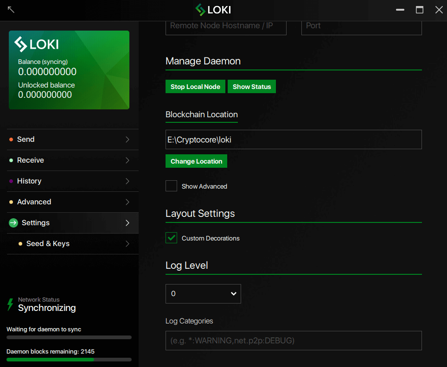
Task: Toggle the Custom Decorations checkmark off
Action: [x=171, y=238]
